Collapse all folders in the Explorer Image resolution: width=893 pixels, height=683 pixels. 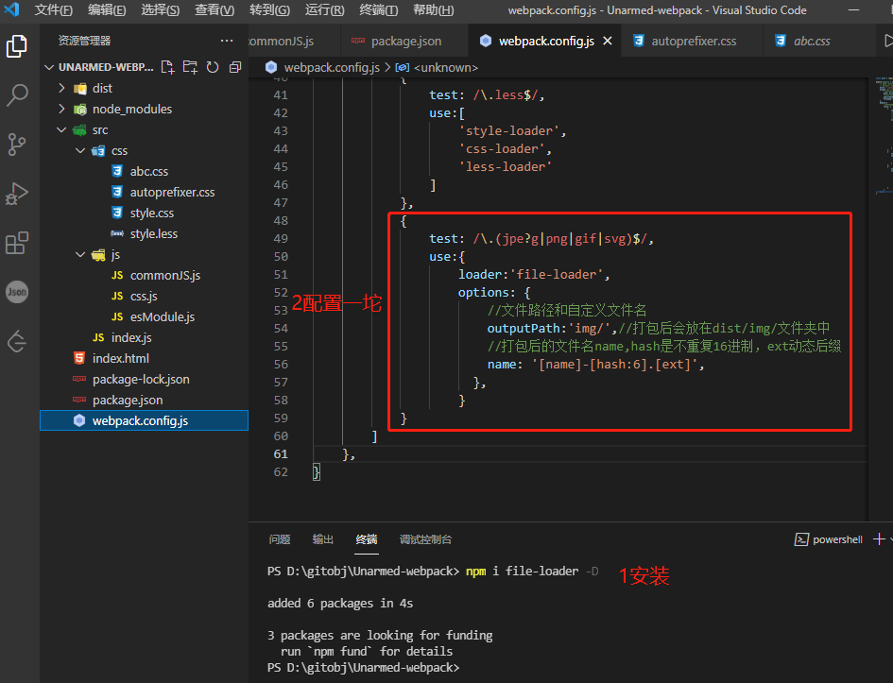pyautogui.click(x=234, y=66)
